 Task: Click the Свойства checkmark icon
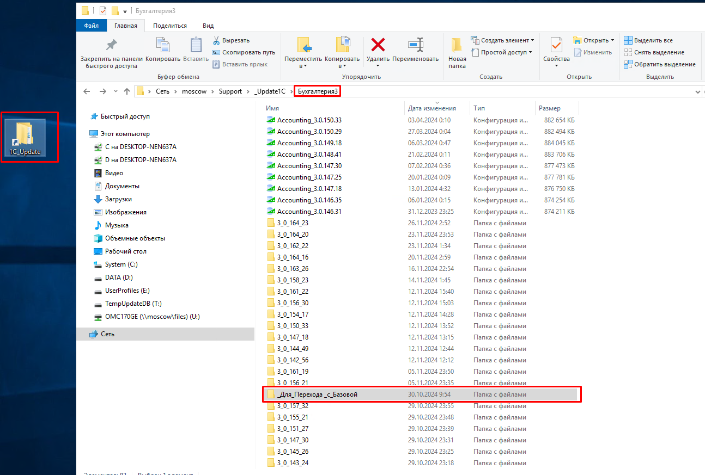coord(556,45)
